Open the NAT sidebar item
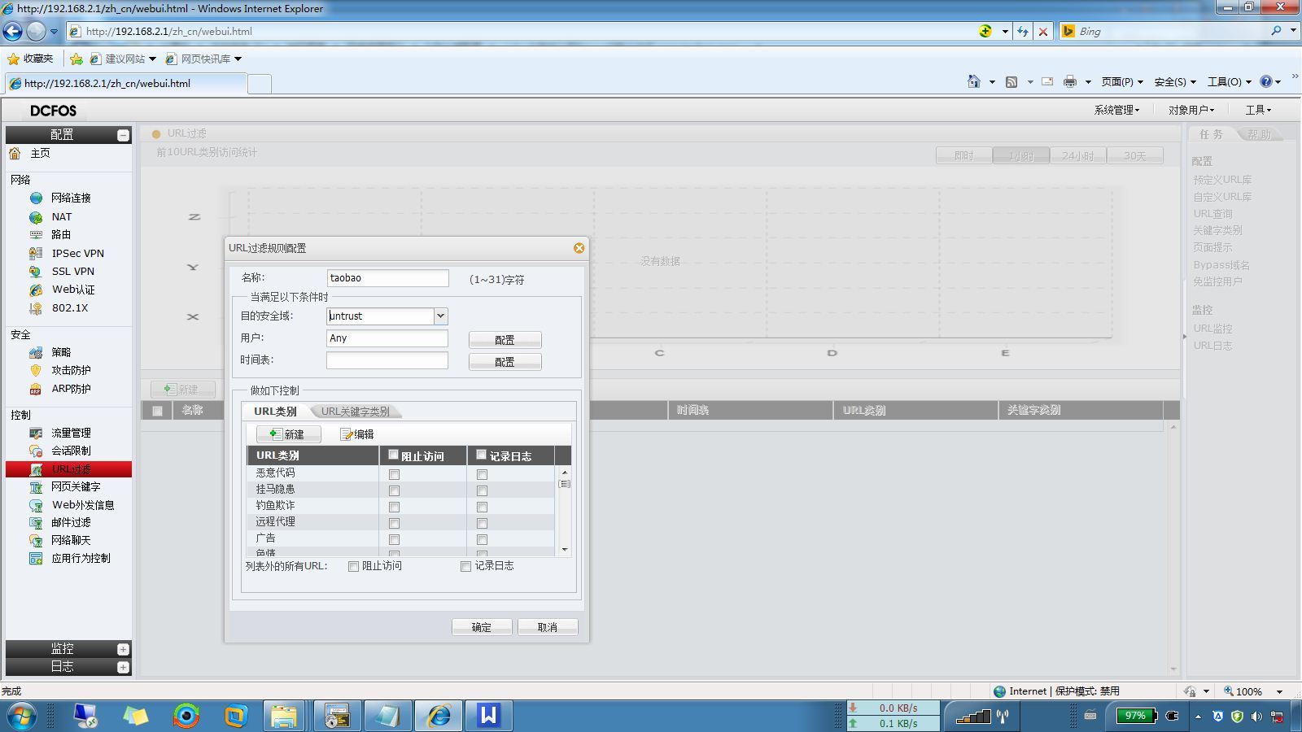 pyautogui.click(x=61, y=217)
